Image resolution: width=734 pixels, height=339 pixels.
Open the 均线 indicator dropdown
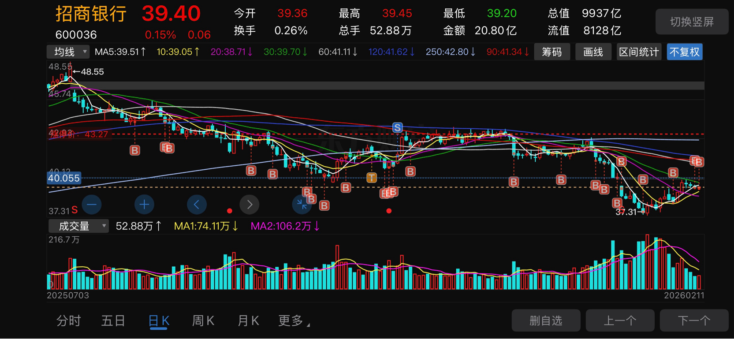coord(68,52)
